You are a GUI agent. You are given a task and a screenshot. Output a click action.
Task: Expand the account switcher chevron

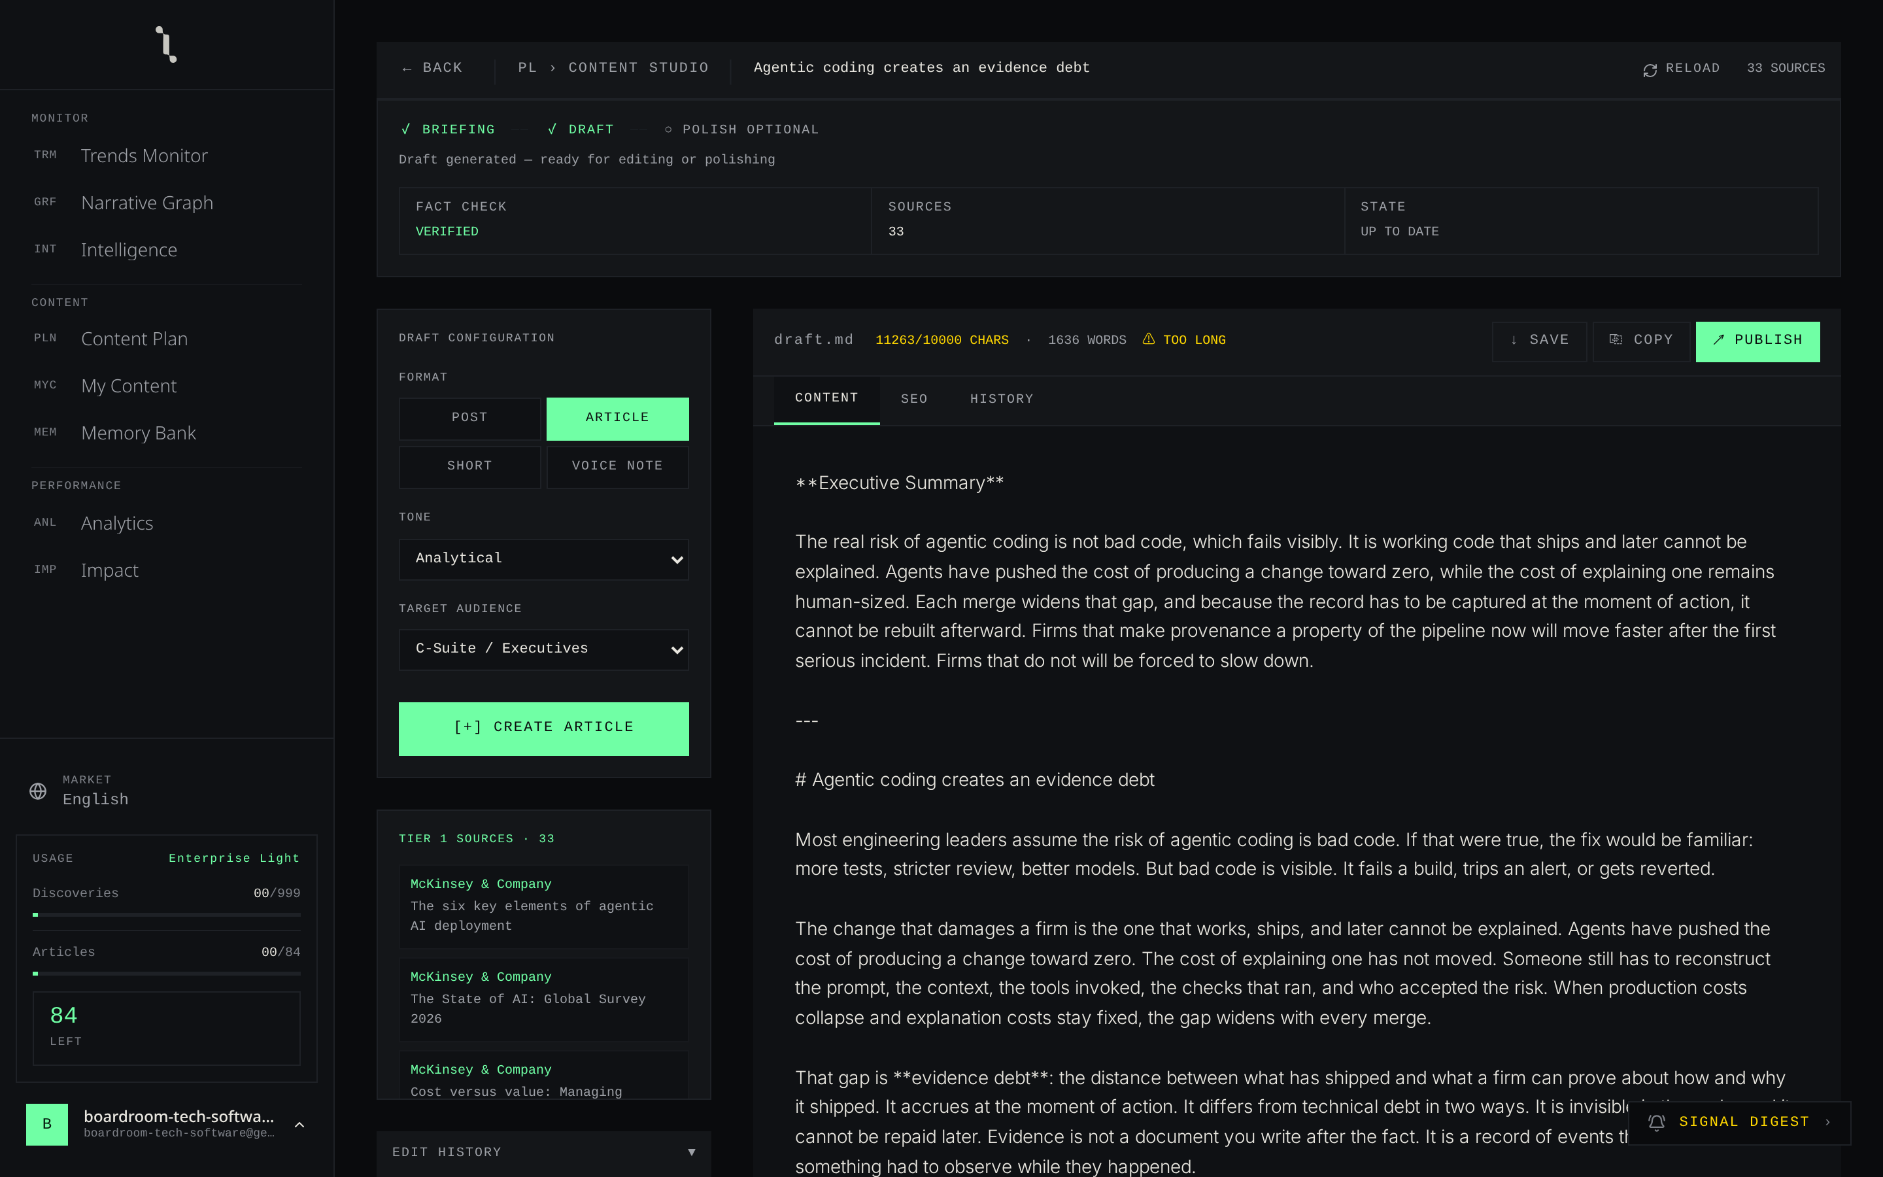coord(299,1125)
